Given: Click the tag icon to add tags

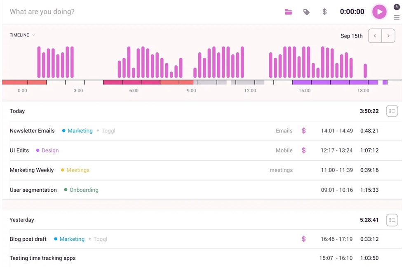Looking at the screenshot, I should pyautogui.click(x=306, y=12).
